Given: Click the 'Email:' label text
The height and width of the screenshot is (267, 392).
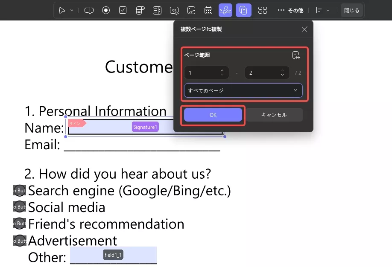Looking at the screenshot, I should tap(42, 145).
